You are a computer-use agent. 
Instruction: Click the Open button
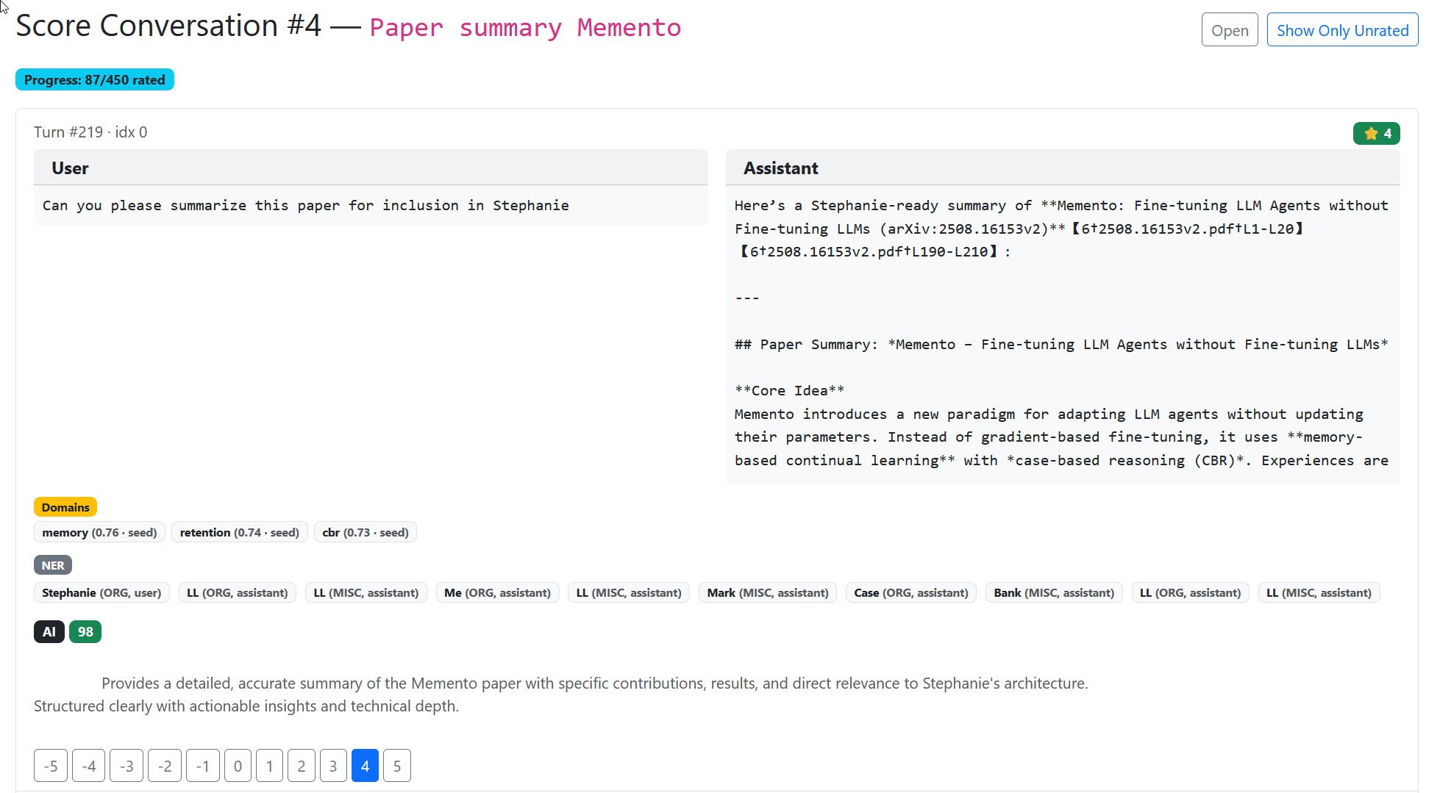(1229, 30)
